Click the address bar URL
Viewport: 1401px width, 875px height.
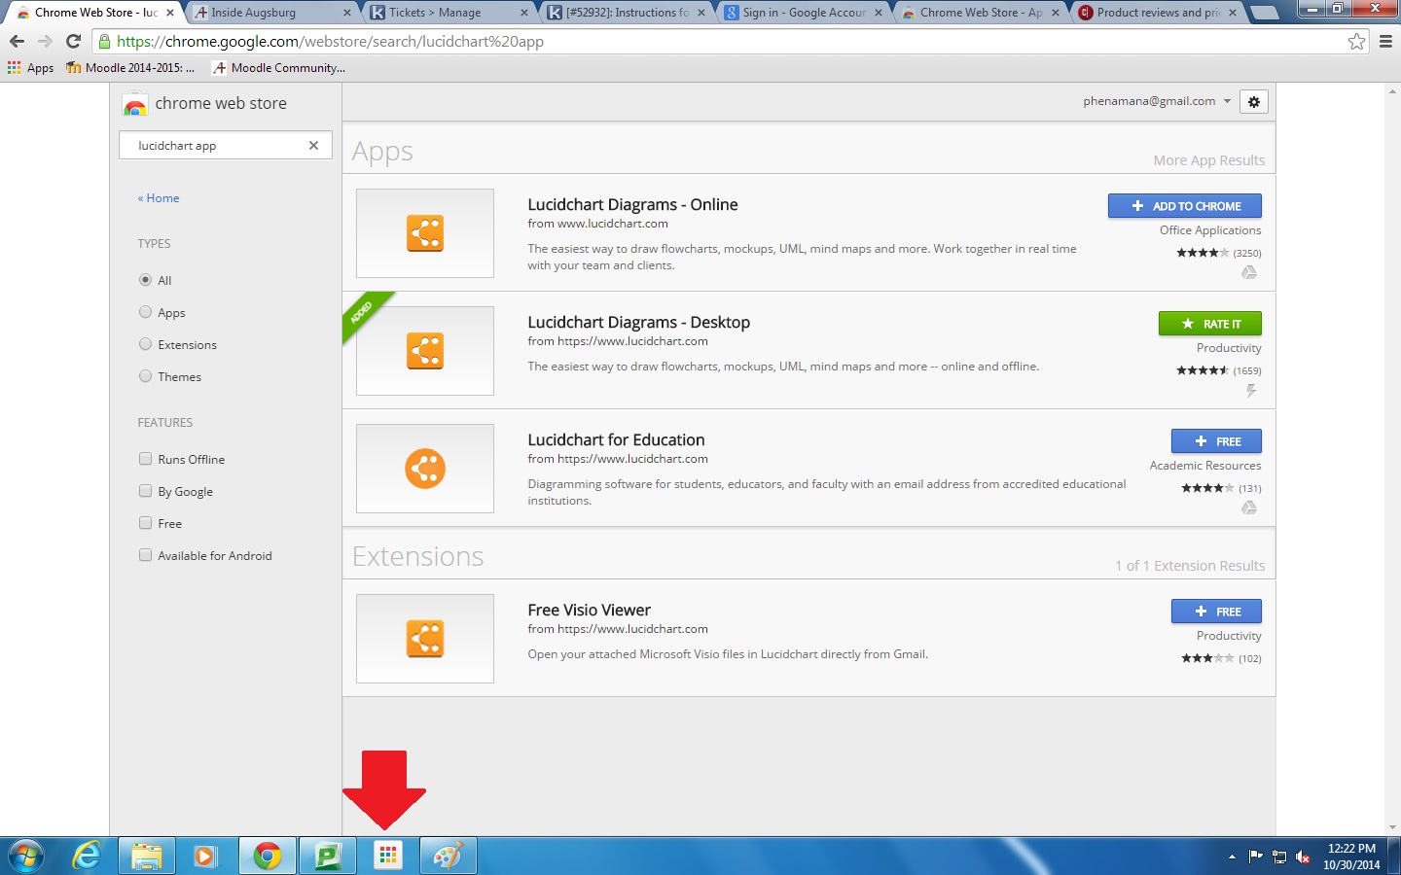pos(330,41)
